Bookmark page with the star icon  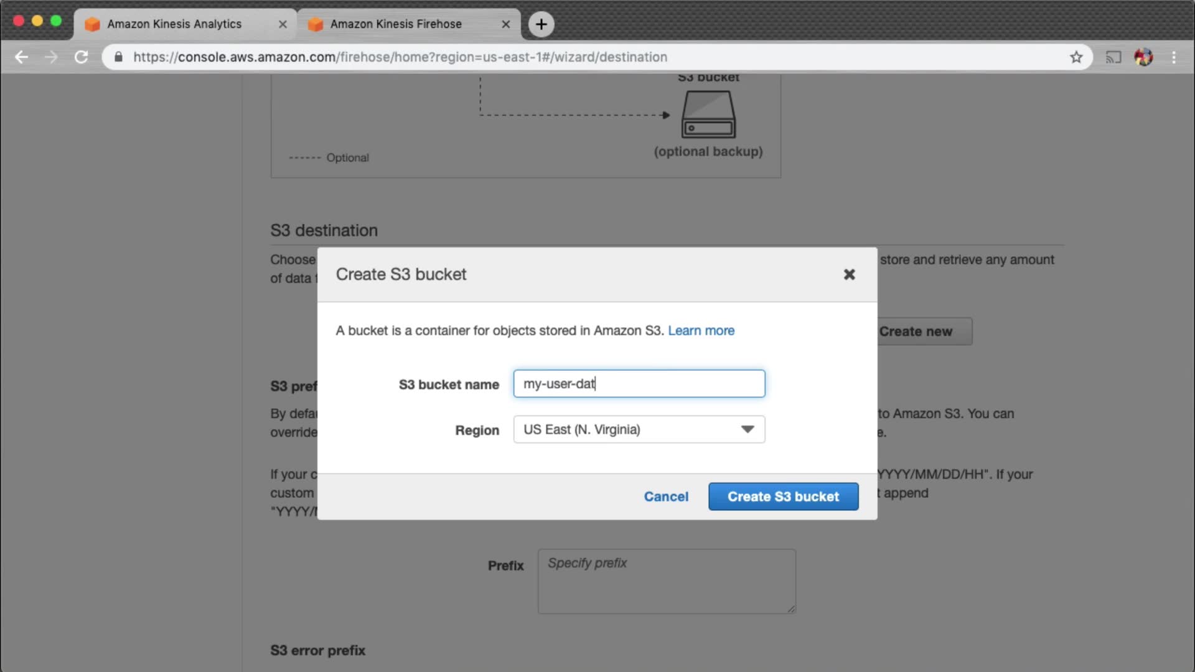pyautogui.click(x=1076, y=57)
